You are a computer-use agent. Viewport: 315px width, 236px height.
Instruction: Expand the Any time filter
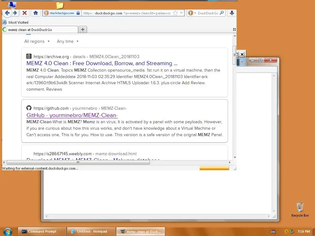(67, 41)
